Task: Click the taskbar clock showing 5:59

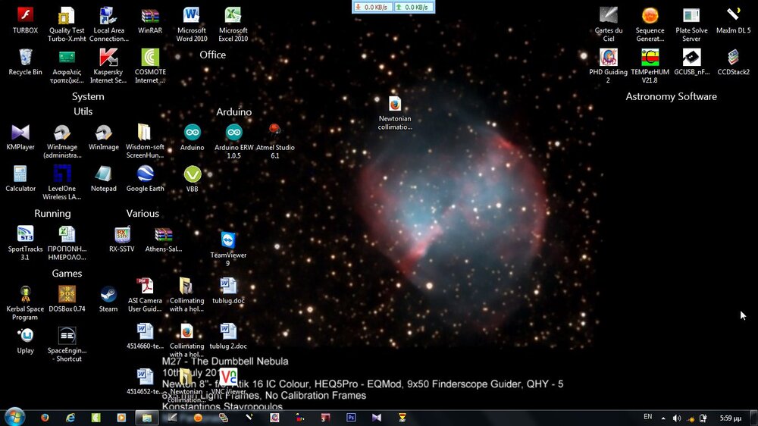Action: pos(731,418)
